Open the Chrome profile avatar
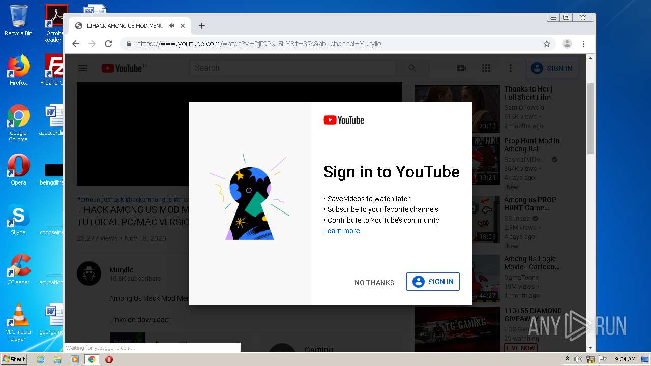 click(567, 44)
